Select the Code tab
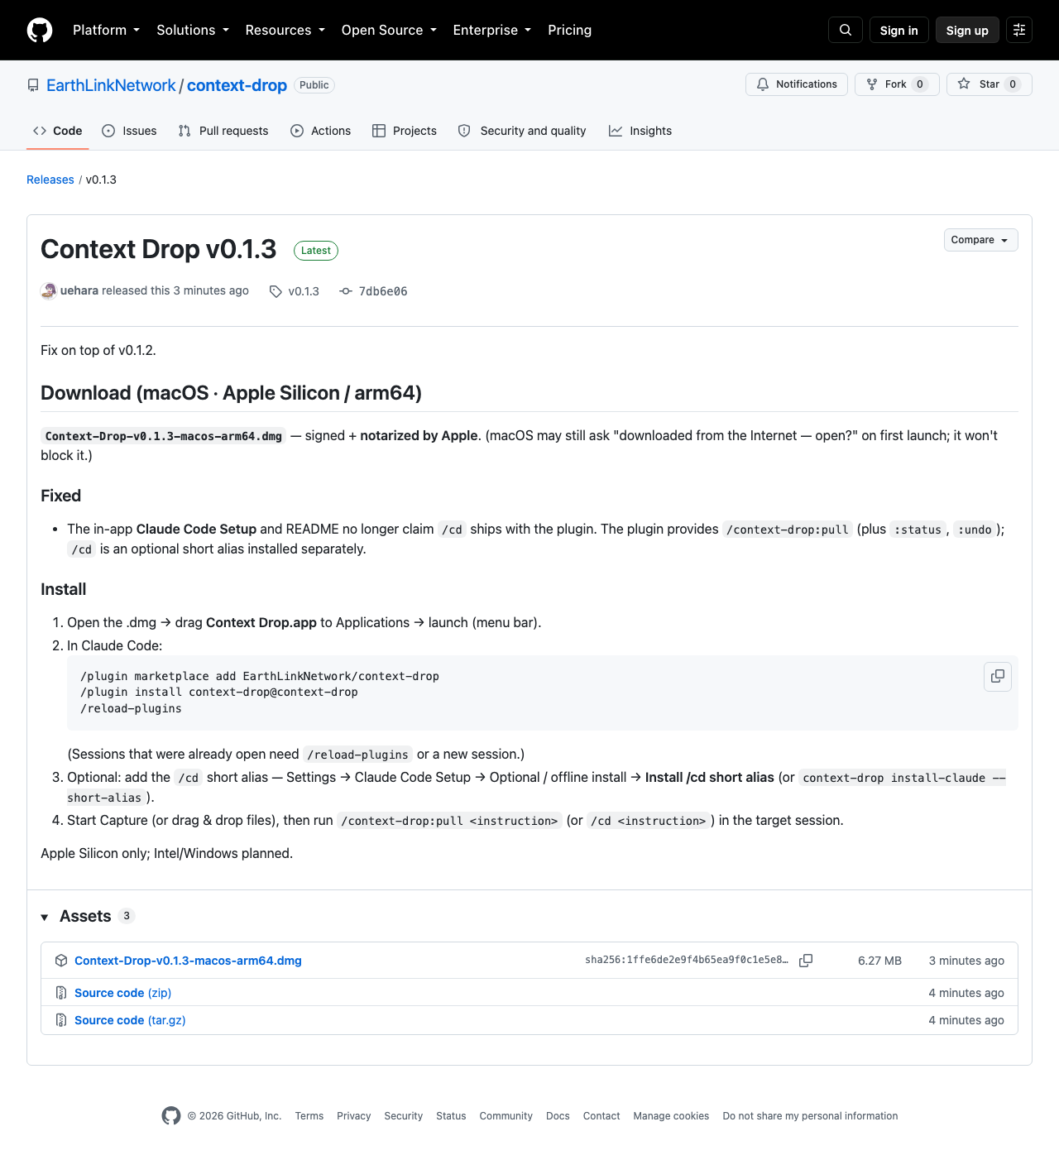The image size is (1059, 1160). click(58, 131)
